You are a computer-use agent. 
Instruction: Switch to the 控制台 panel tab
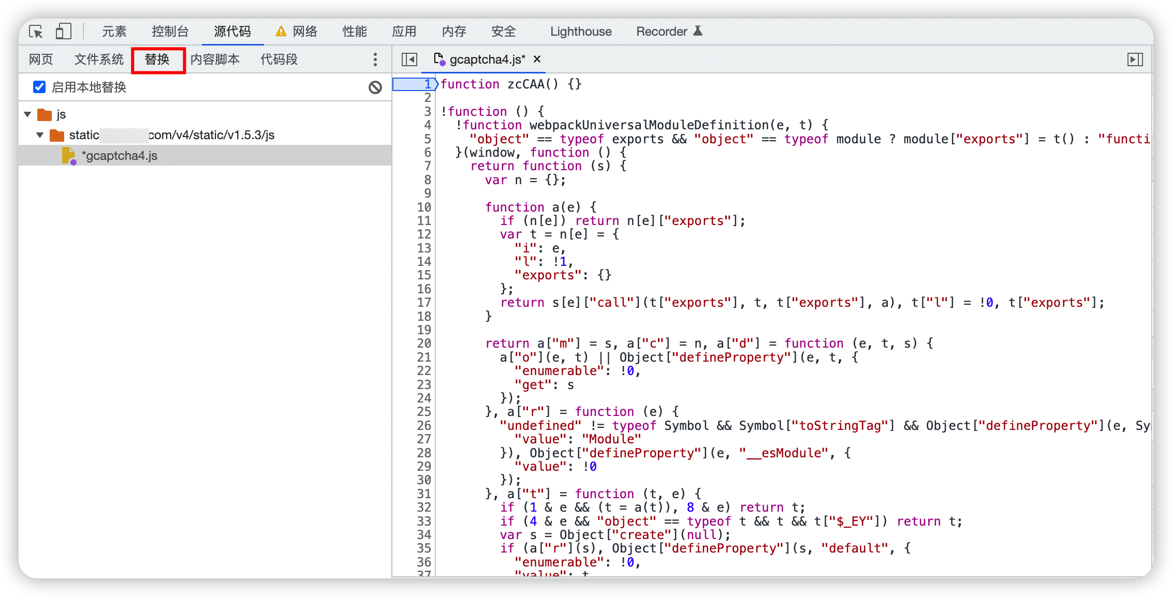pyautogui.click(x=170, y=32)
